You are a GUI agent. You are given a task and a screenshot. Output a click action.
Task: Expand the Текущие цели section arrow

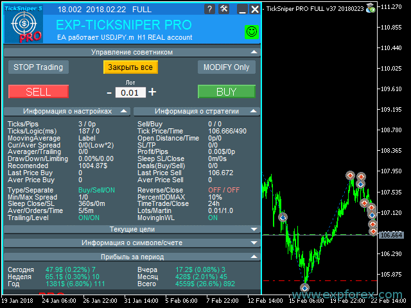click(254, 230)
